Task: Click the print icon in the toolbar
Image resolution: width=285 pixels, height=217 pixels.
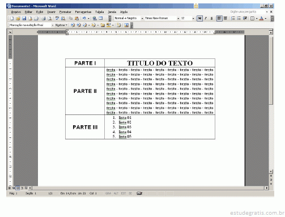Action: [x=44, y=19]
